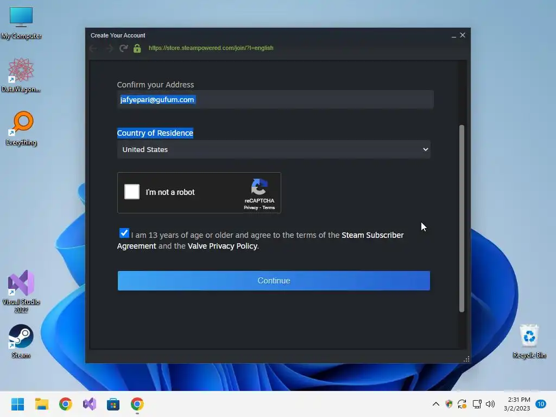Select the store.steampowered.com URL text
Viewport: 556px width, 417px height.
click(x=211, y=48)
